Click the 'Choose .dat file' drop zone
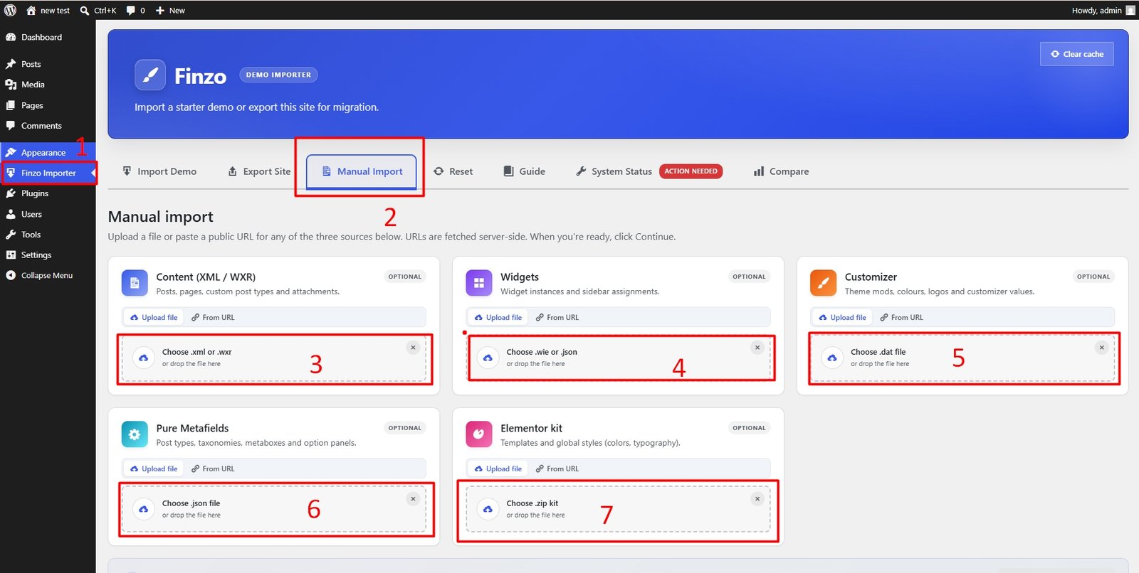 point(962,358)
